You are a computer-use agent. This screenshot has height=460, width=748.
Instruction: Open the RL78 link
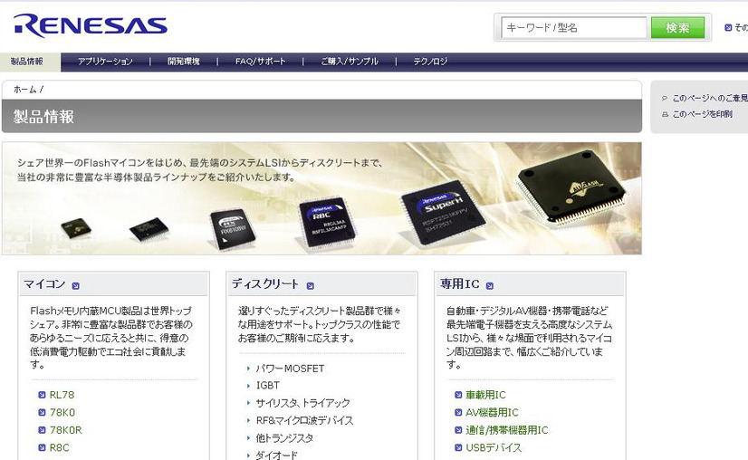(62, 395)
